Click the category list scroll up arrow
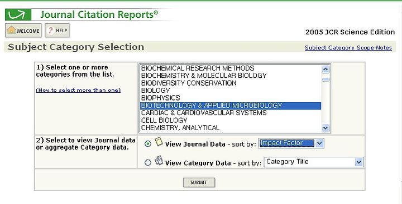 (x=326, y=69)
